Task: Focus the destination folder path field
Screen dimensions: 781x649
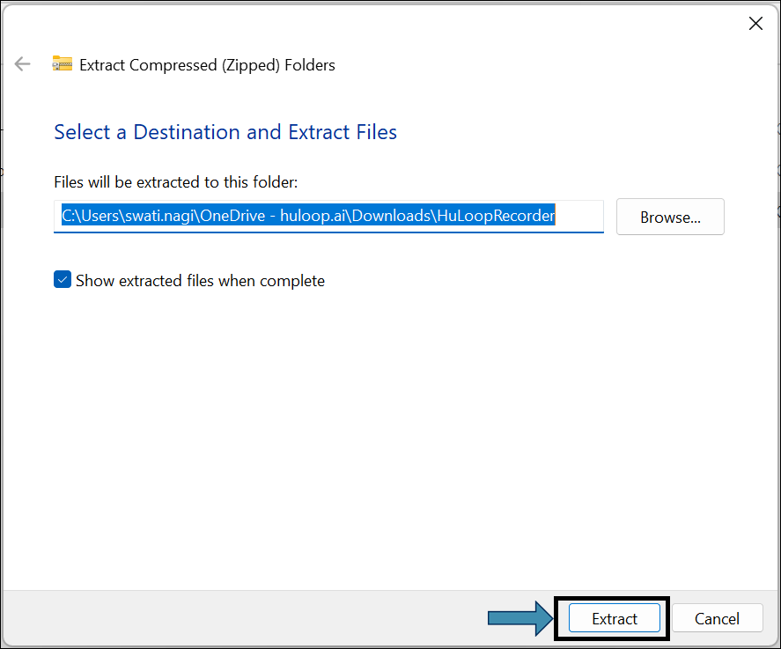Action: click(328, 217)
